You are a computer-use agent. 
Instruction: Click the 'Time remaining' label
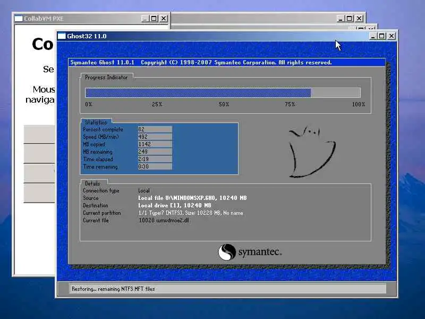100,167
